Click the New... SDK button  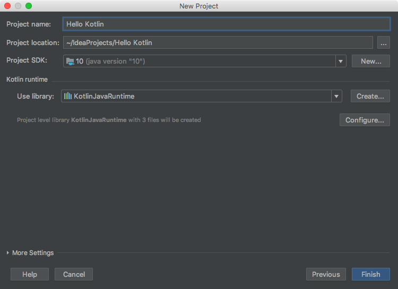click(x=371, y=61)
